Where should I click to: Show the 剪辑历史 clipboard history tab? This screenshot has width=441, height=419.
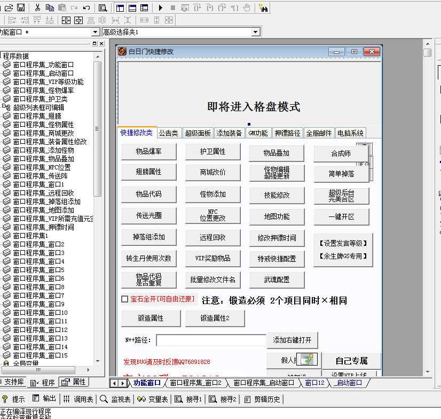coord(262,399)
